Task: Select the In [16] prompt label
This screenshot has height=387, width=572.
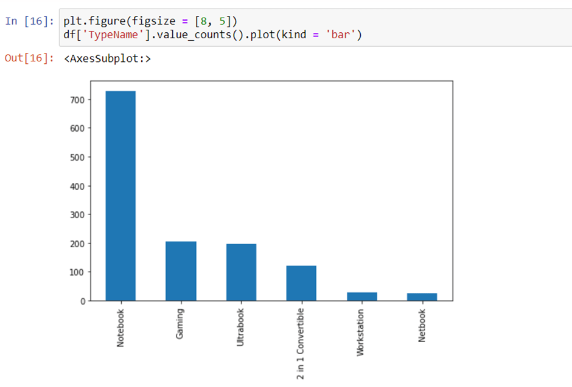Action: coord(29,21)
